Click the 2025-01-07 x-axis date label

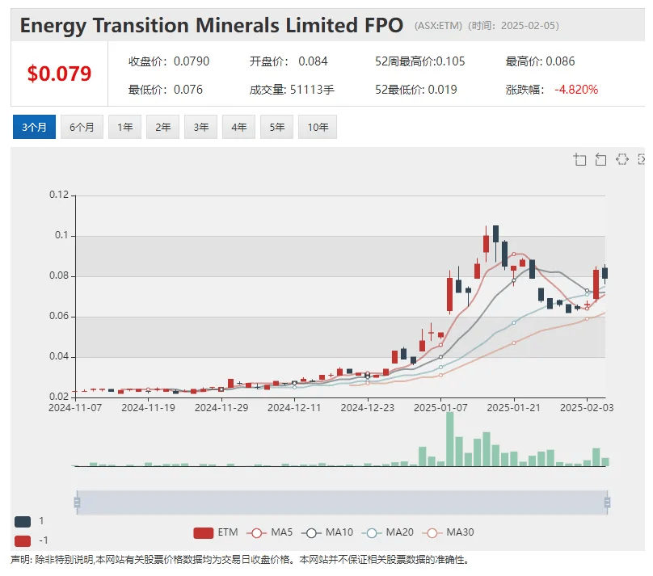[440, 408]
